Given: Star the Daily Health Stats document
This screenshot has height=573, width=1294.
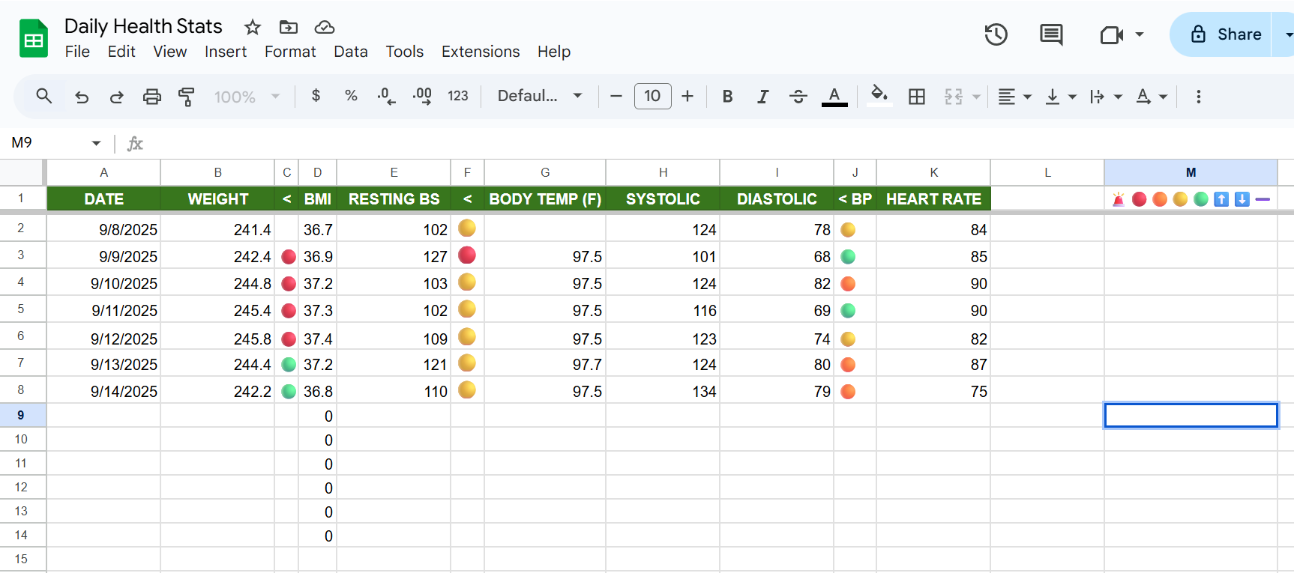Looking at the screenshot, I should pyautogui.click(x=253, y=28).
